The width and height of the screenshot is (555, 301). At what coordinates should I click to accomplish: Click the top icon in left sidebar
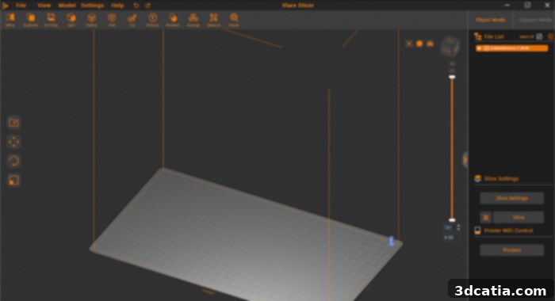[x=13, y=123]
